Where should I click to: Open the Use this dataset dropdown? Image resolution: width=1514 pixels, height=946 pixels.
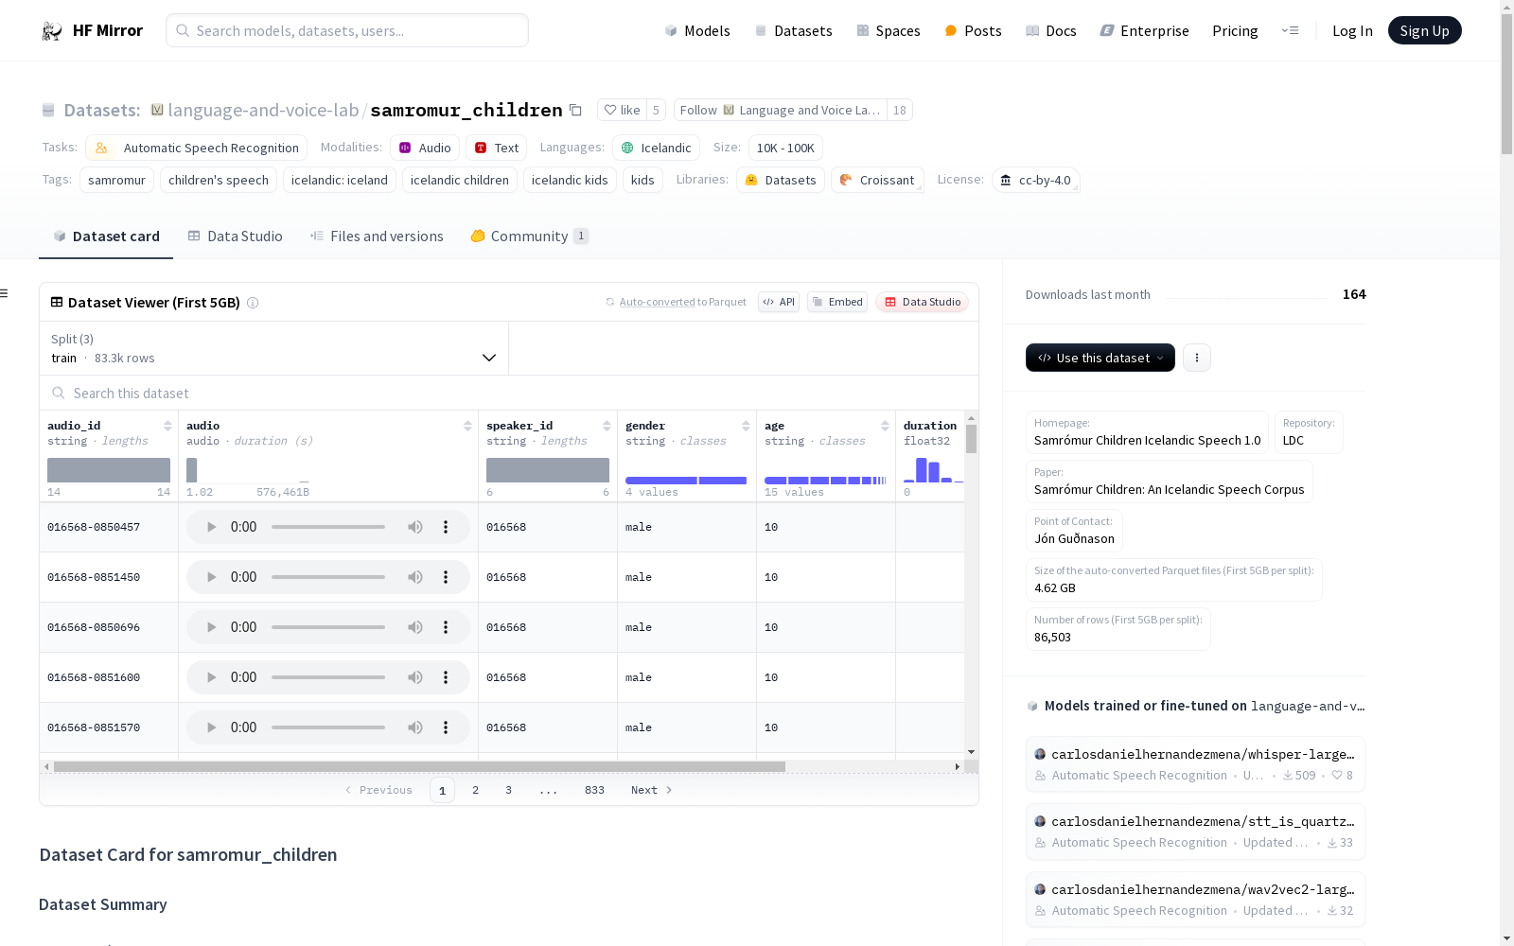click(x=1100, y=358)
